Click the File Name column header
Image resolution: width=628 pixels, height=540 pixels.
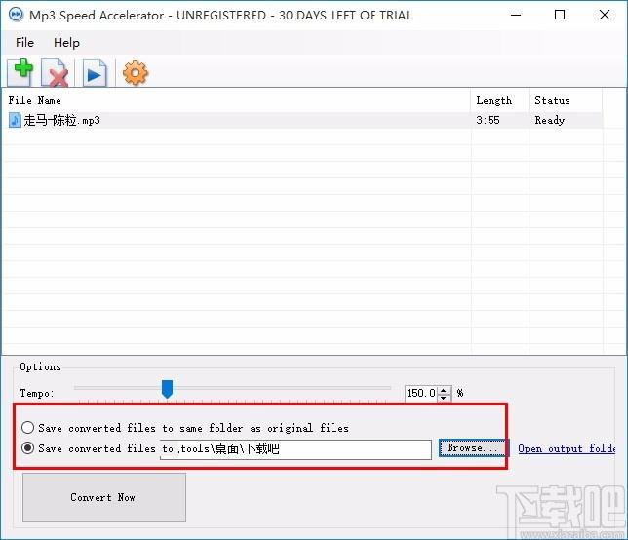click(x=236, y=100)
